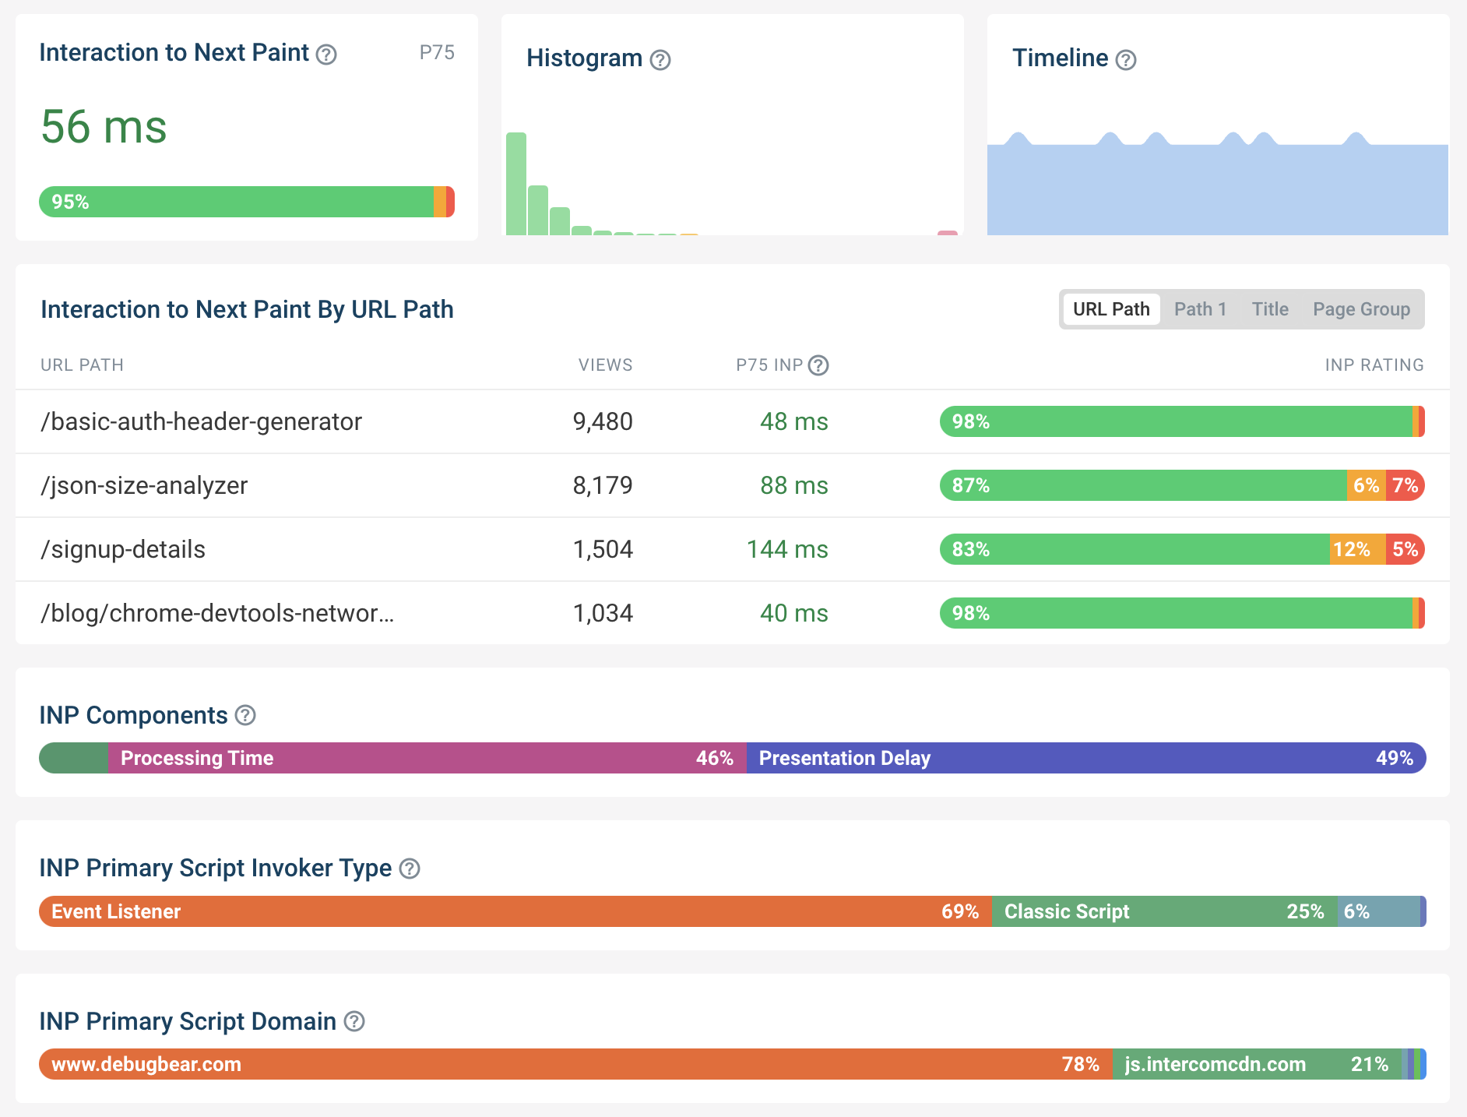Click the 56 ms INP value
1467x1117 pixels.
(x=104, y=127)
